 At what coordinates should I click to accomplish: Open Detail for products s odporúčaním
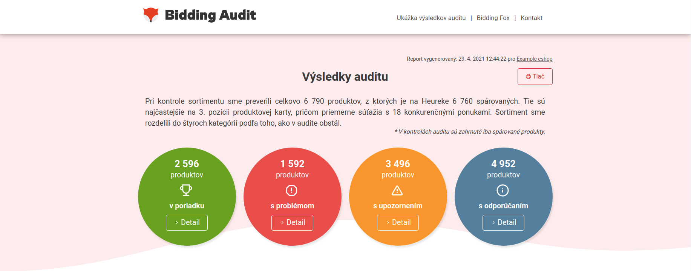[x=503, y=223]
